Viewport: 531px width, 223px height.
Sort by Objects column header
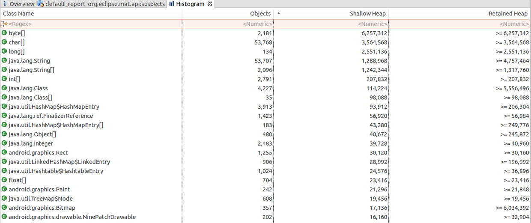(x=228, y=14)
